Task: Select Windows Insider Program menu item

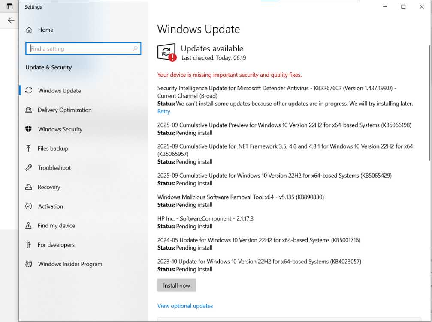Action: 70,264
